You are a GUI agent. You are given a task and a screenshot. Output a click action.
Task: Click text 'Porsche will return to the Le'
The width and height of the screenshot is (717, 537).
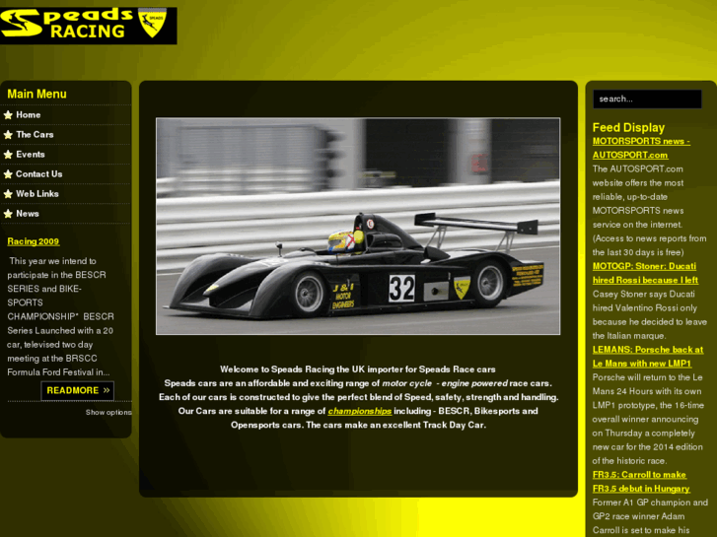(648, 377)
